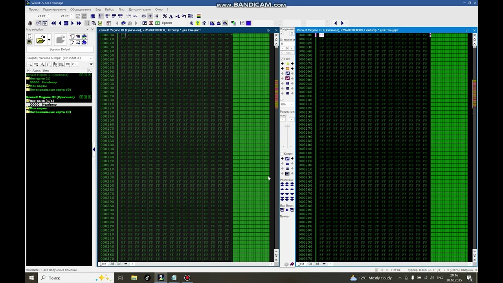
Task: Open the Проект menu
Action: point(34,9)
